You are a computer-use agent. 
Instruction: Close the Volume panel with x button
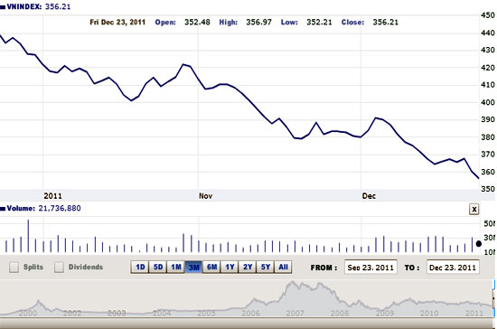point(474,209)
